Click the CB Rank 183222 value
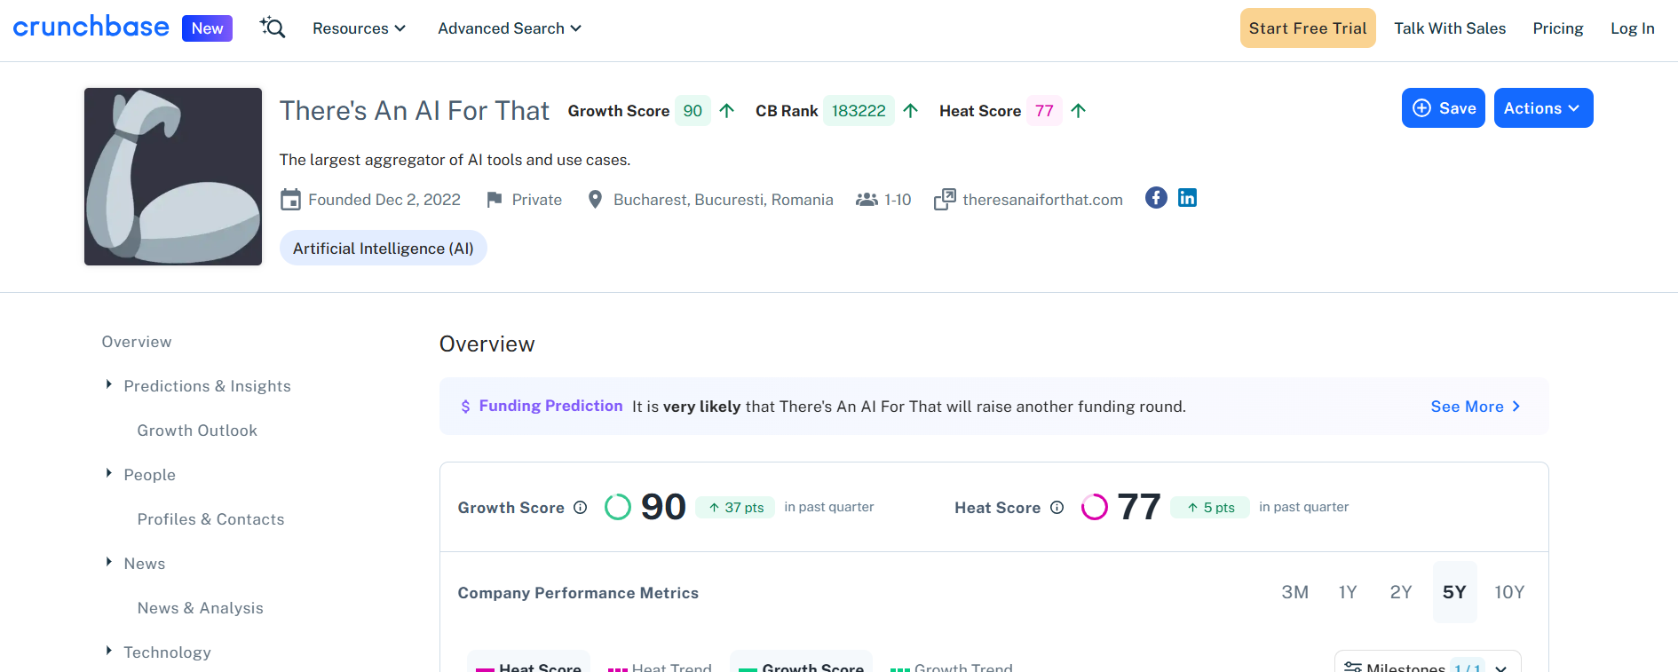The width and height of the screenshot is (1678, 672). pos(859,111)
